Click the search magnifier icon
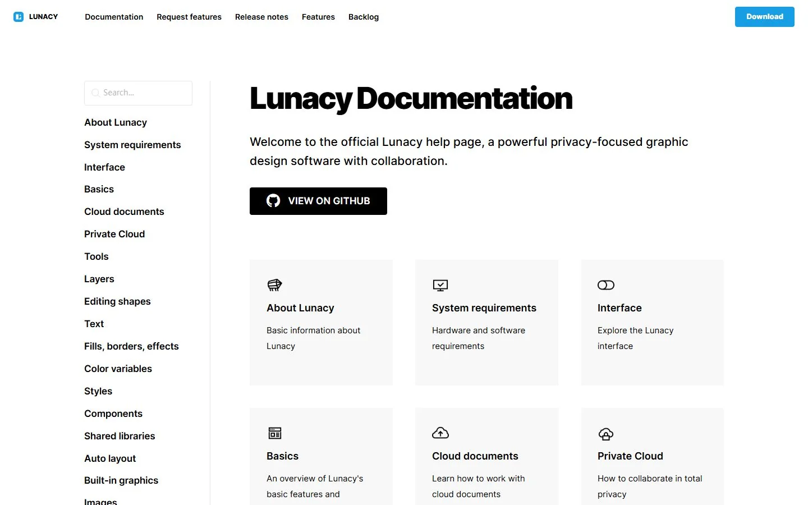This screenshot has height=505, width=808. pyautogui.click(x=95, y=93)
